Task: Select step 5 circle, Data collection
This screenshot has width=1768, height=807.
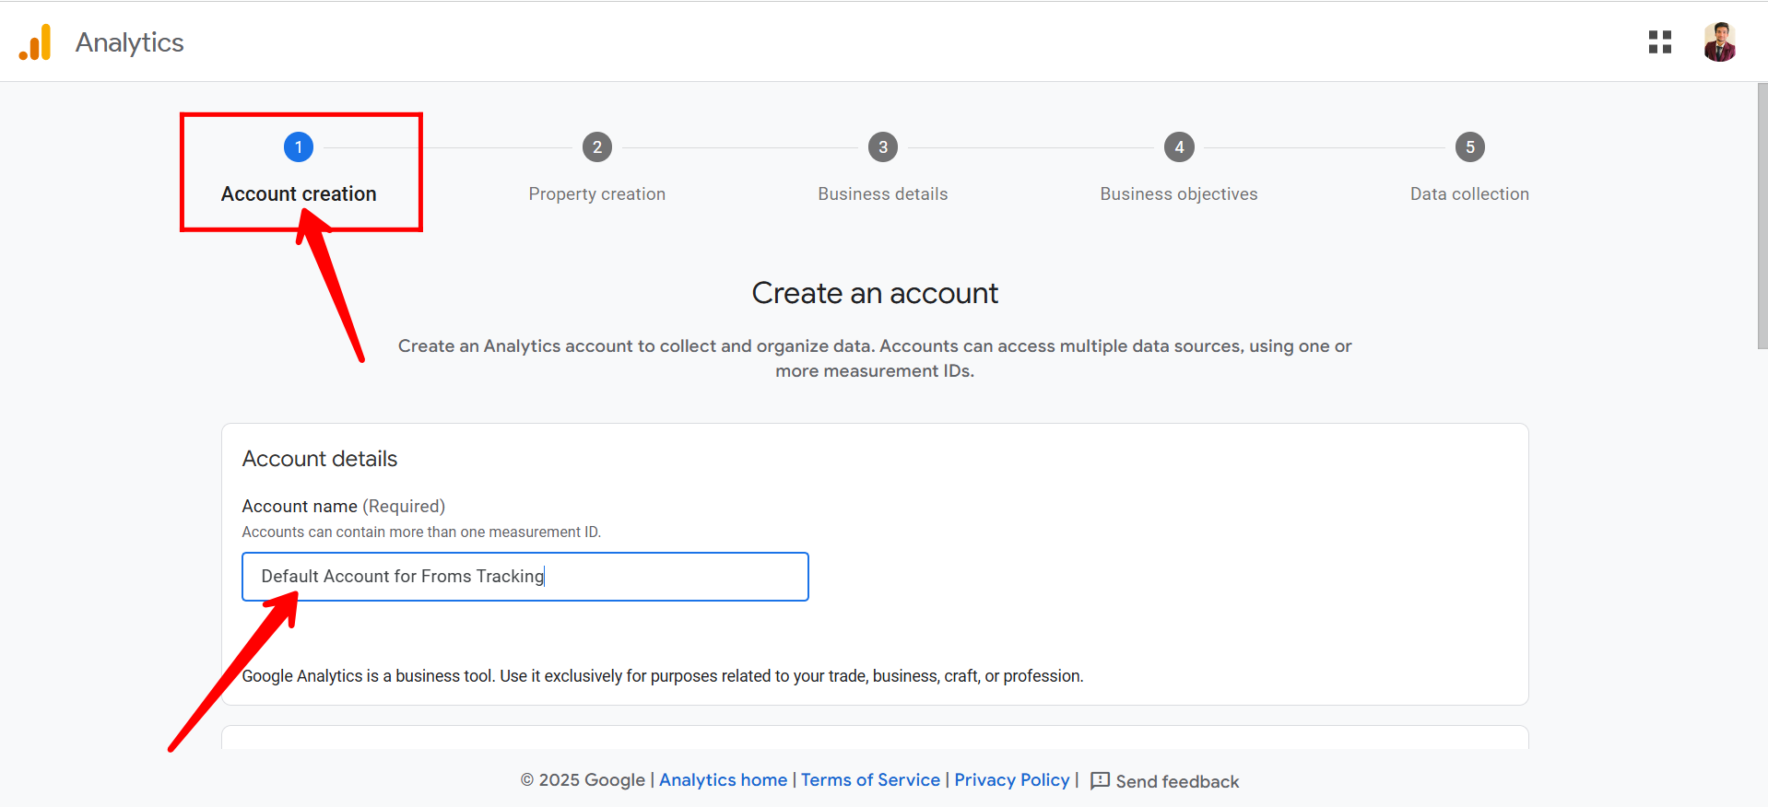Action: tap(1470, 147)
